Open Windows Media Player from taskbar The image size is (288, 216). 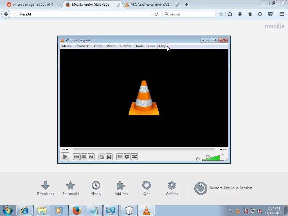pyautogui.click(x=59, y=210)
